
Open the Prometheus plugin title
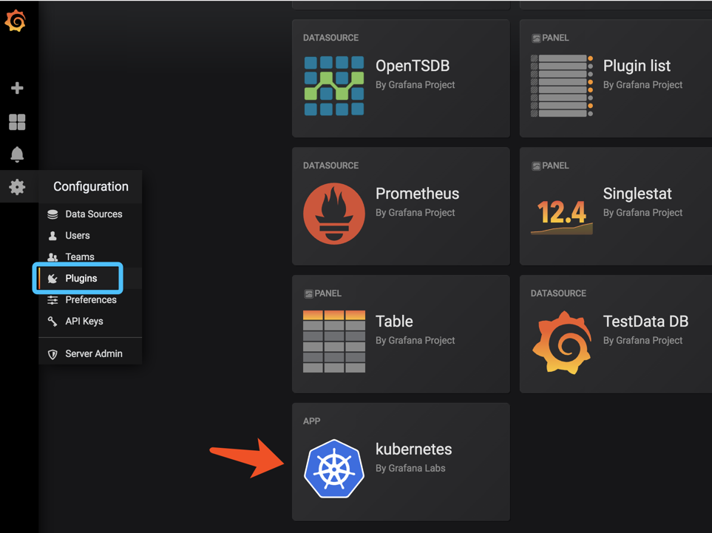417,194
